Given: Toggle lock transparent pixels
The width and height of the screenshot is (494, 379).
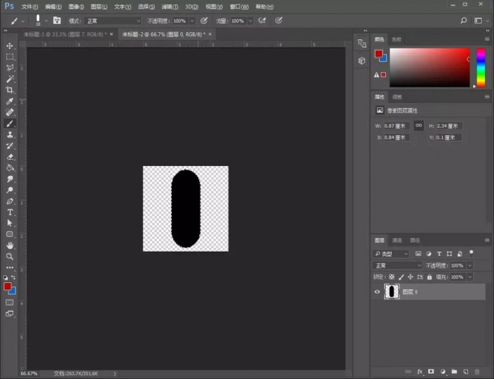Looking at the screenshot, I should (x=391, y=277).
